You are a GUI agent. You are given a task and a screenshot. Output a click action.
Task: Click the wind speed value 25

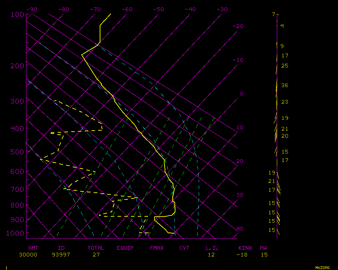coord(285,66)
